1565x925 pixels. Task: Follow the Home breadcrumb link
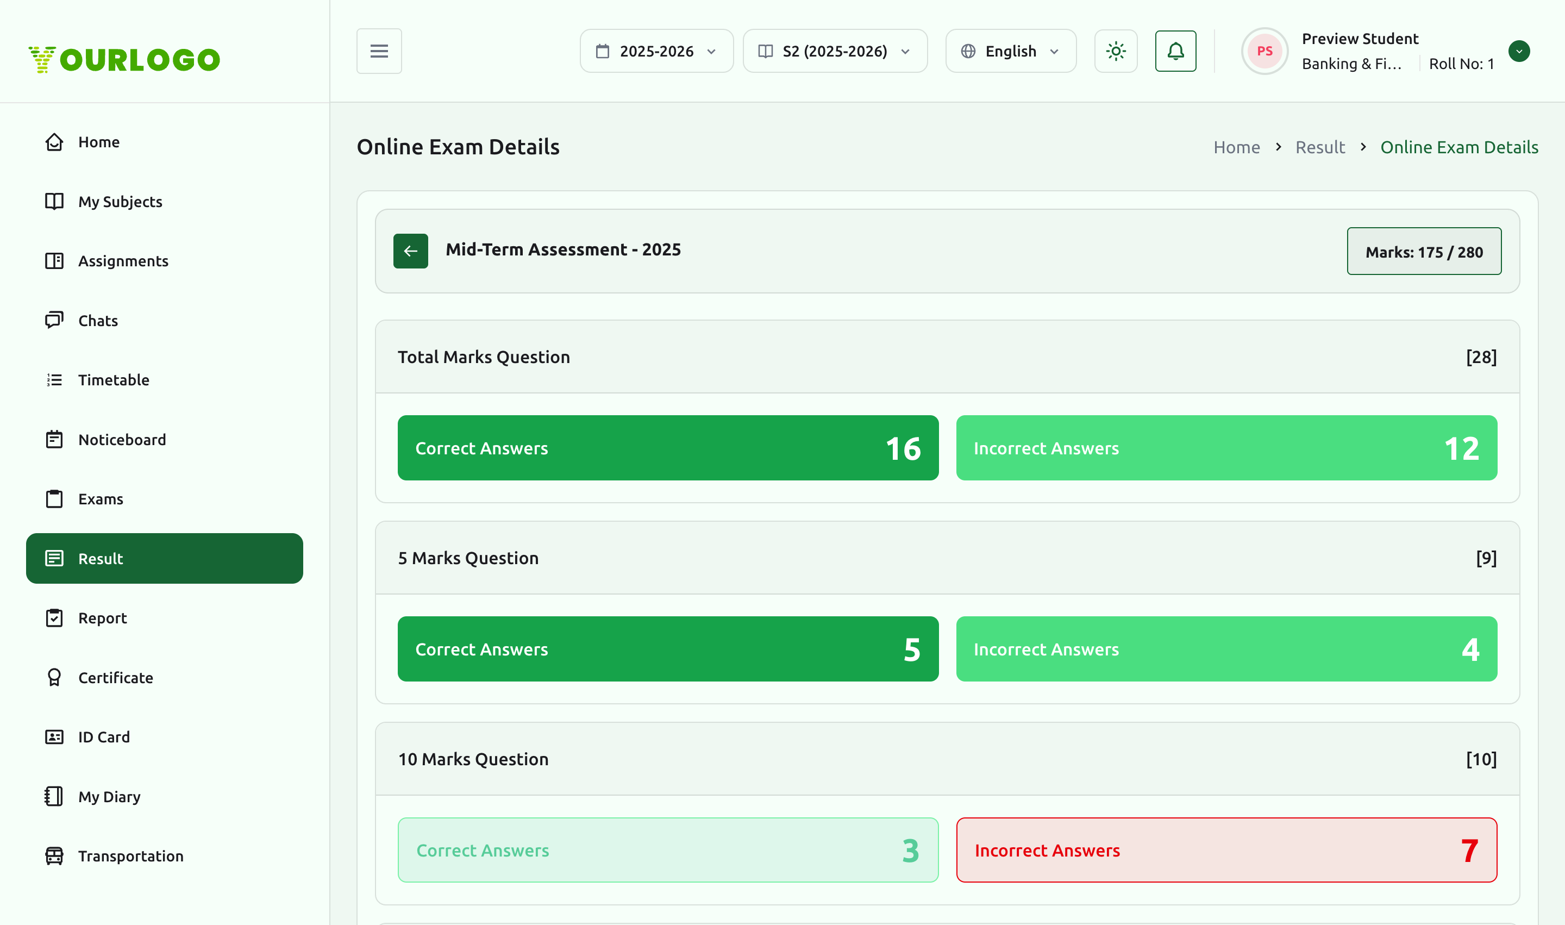click(x=1237, y=147)
